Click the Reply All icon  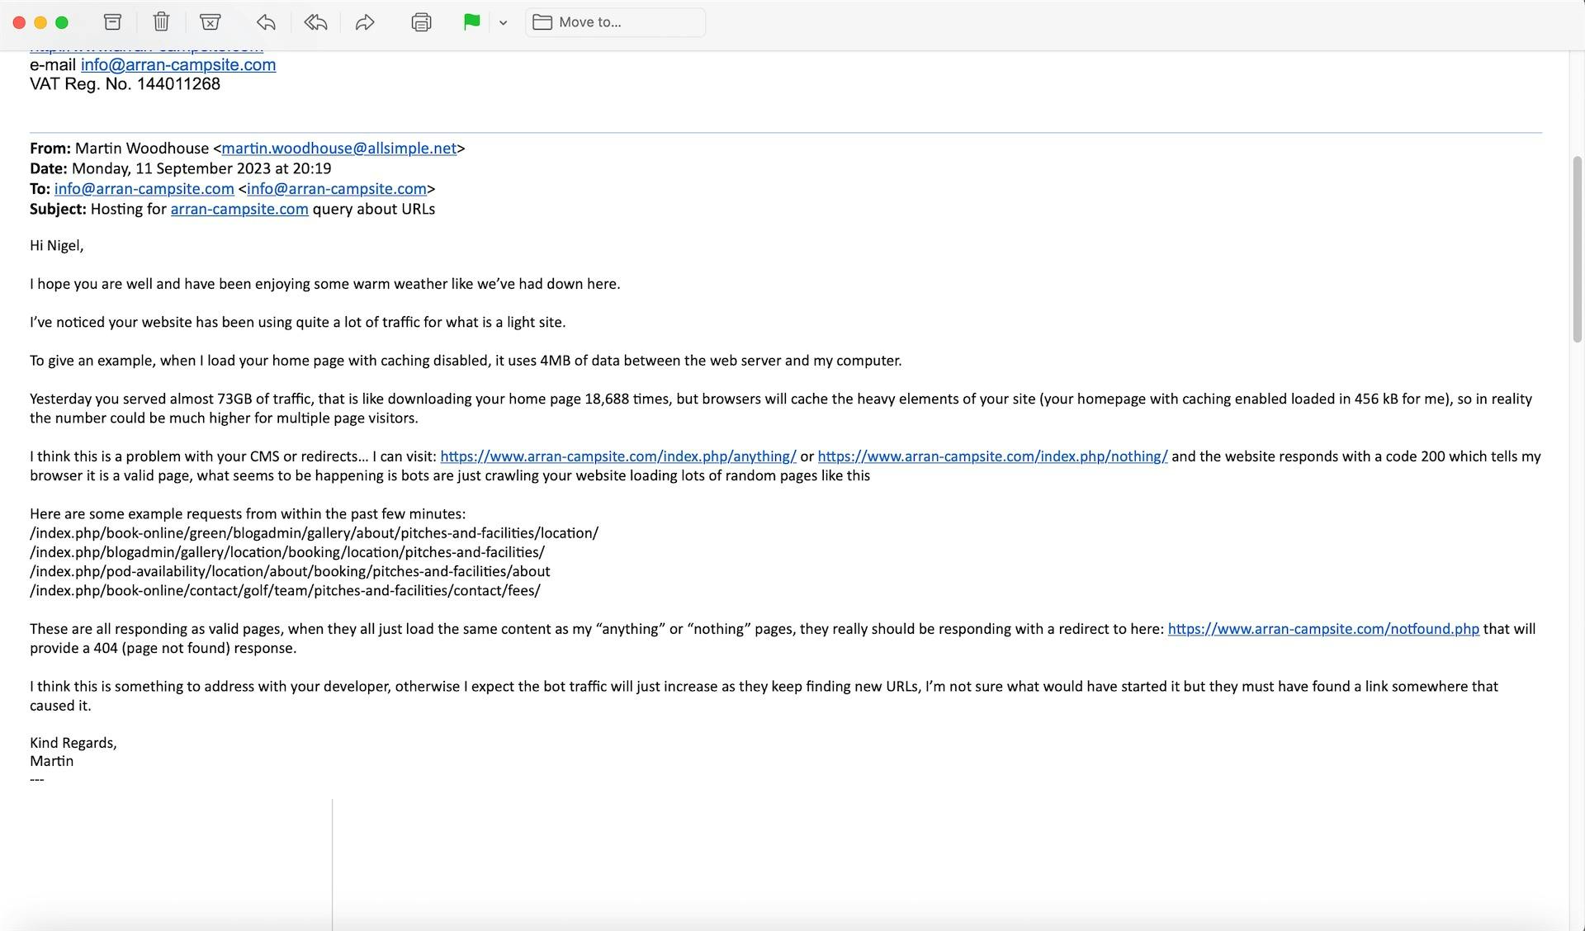click(x=315, y=22)
